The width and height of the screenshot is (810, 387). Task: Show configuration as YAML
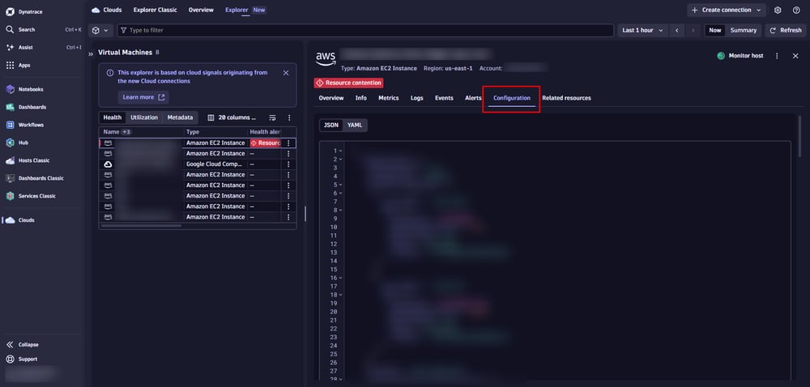click(355, 125)
